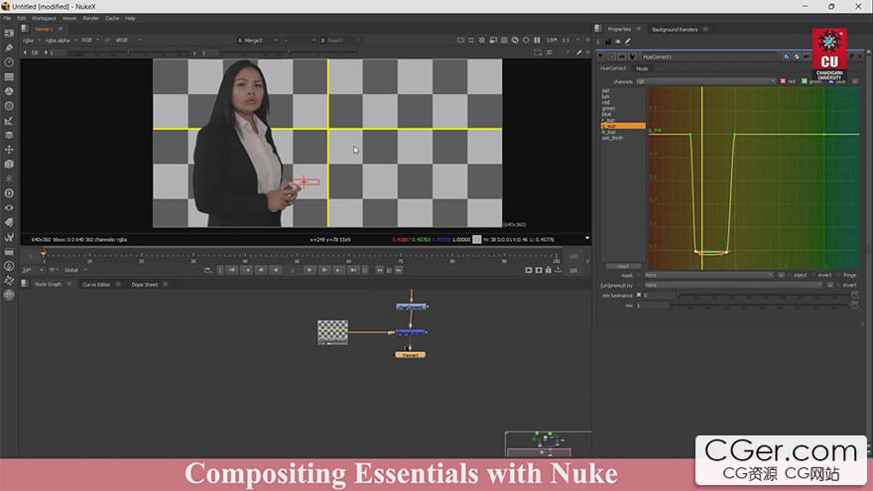Open the Transform nodes move icon

click(9, 149)
